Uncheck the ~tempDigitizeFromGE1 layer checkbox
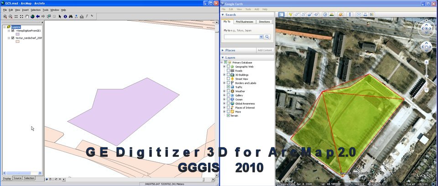The image size is (438, 186). 13,31
